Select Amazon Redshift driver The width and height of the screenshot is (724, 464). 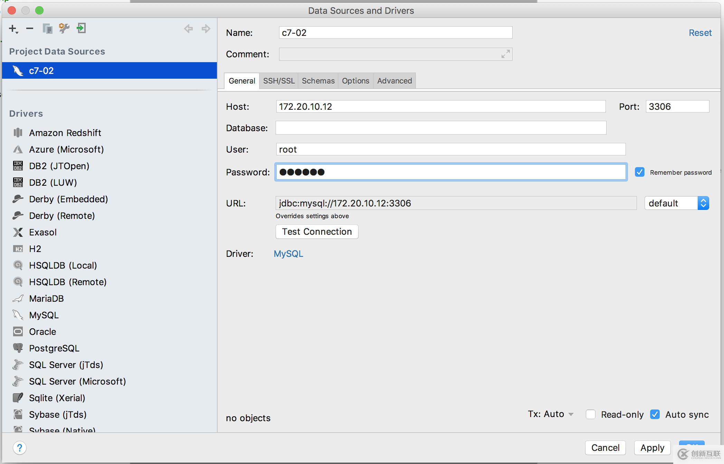[x=109, y=133]
